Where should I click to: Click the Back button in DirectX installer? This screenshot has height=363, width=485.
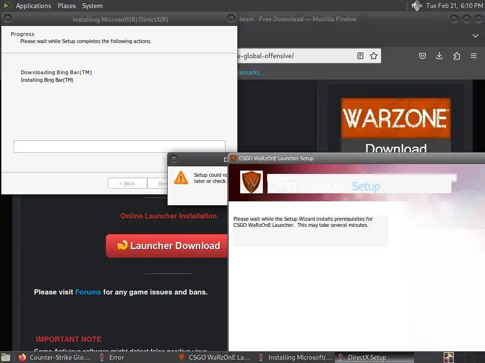pos(127,183)
